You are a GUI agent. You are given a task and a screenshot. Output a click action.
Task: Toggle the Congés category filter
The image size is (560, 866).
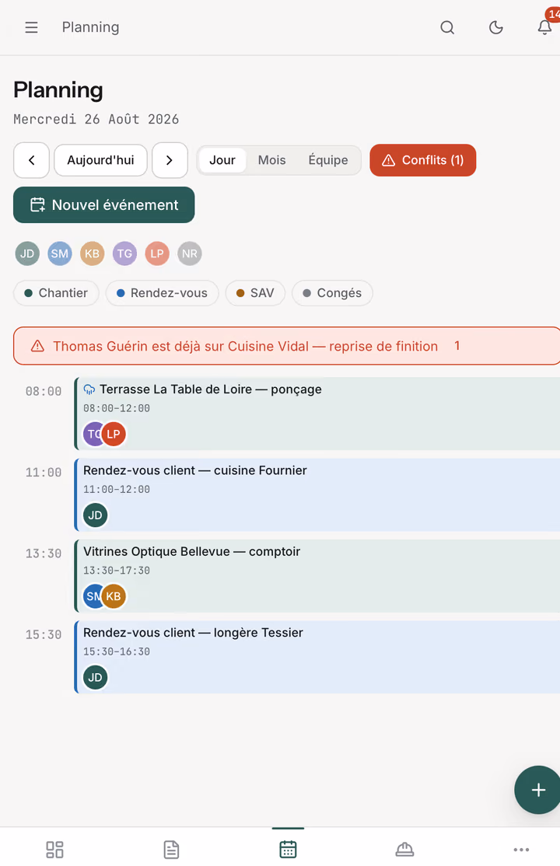pyautogui.click(x=332, y=293)
